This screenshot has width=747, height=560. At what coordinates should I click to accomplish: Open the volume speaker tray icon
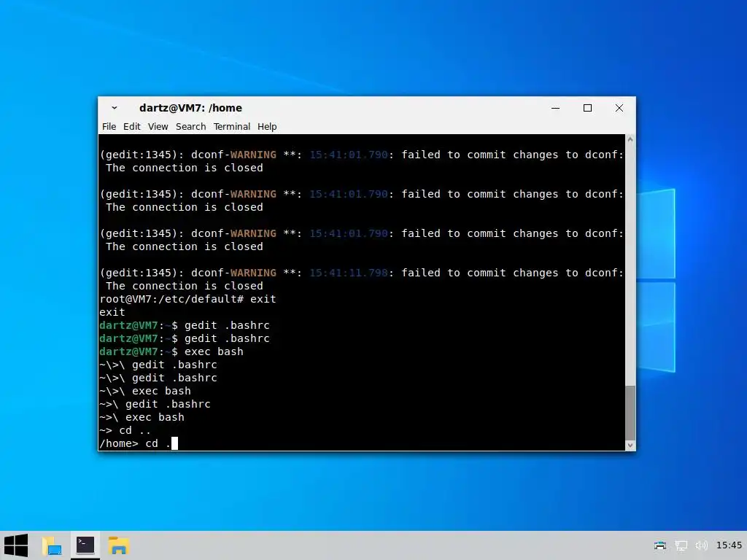click(x=701, y=545)
